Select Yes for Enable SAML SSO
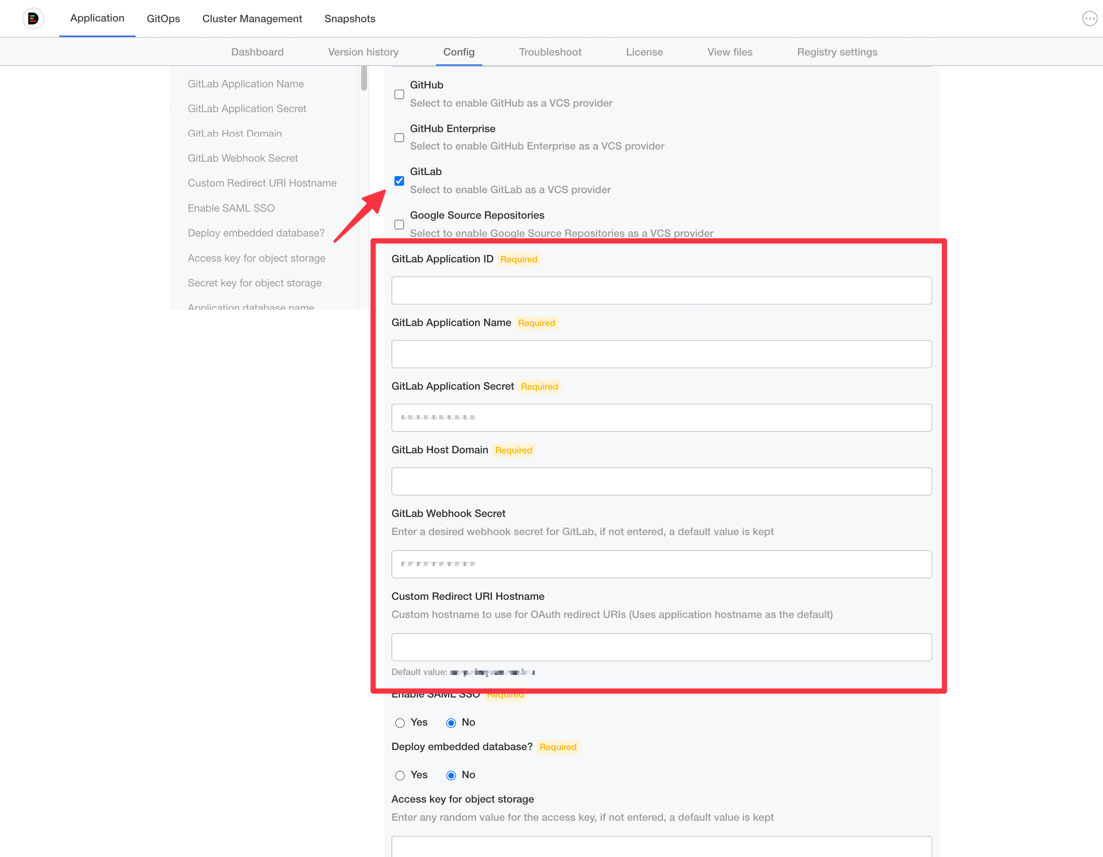This screenshot has width=1103, height=857. 400,722
